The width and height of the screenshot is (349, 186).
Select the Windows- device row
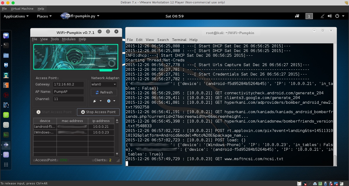coord(45,132)
